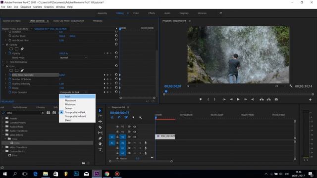This screenshot has height=178, width=317.
Task: Export frame with the camera icon
Action: point(276,99)
